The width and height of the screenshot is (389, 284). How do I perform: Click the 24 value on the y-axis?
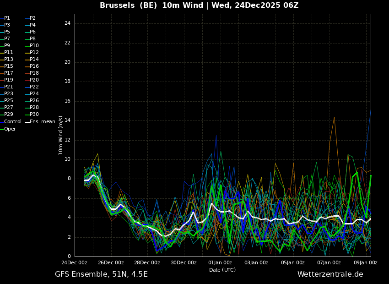[x=67, y=23]
